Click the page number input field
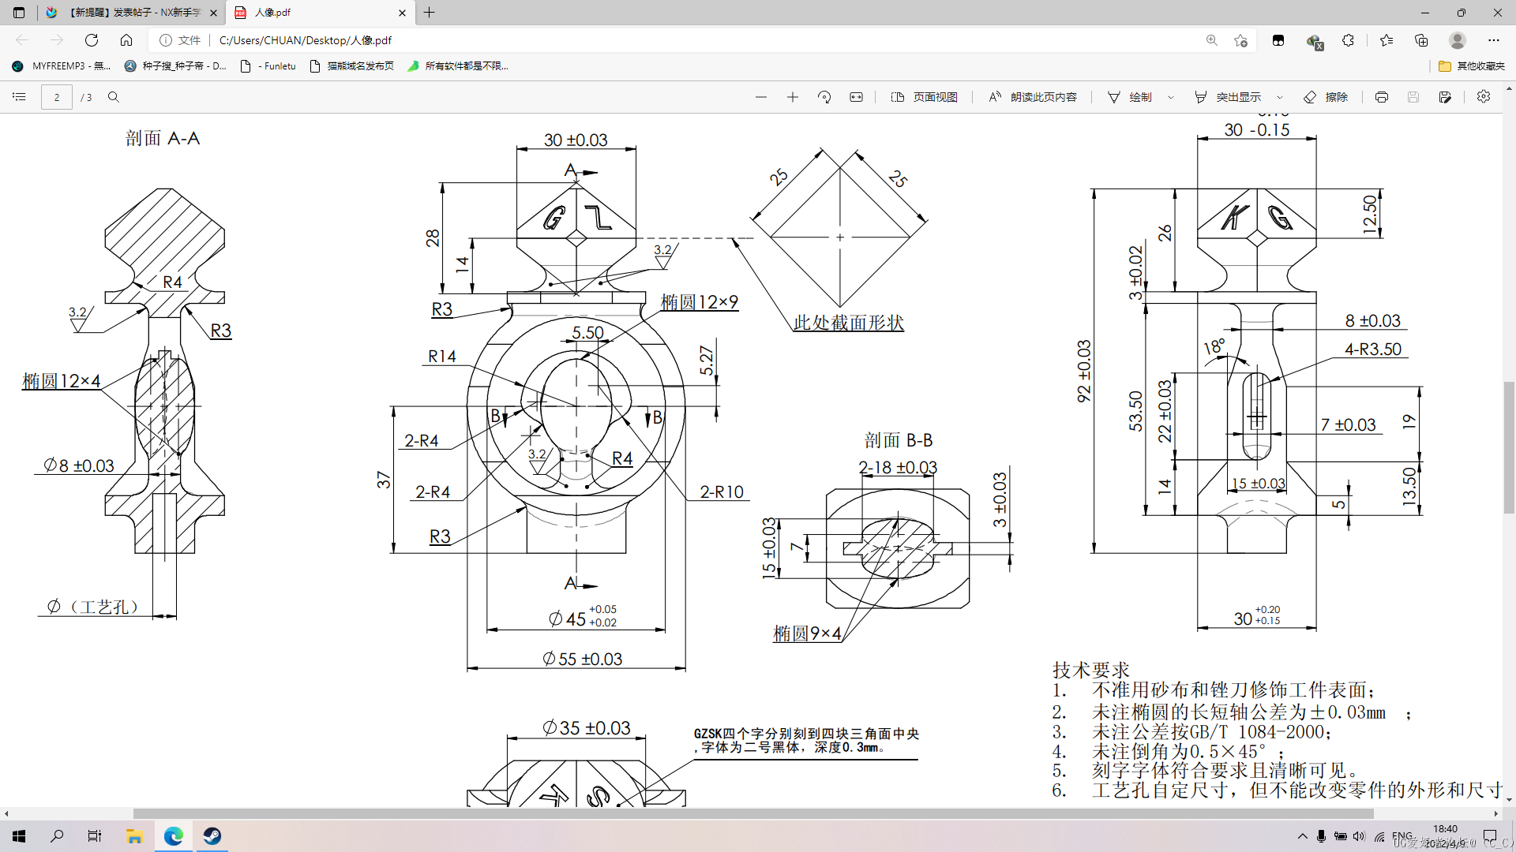Viewport: 1516px width, 852px height. [x=57, y=97]
